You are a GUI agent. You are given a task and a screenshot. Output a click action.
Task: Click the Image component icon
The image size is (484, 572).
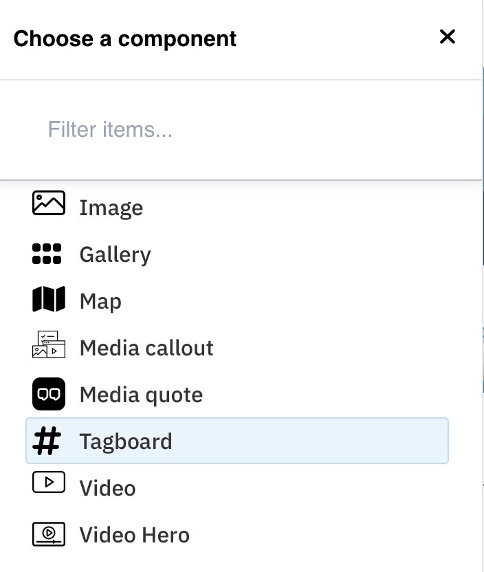[x=49, y=204]
